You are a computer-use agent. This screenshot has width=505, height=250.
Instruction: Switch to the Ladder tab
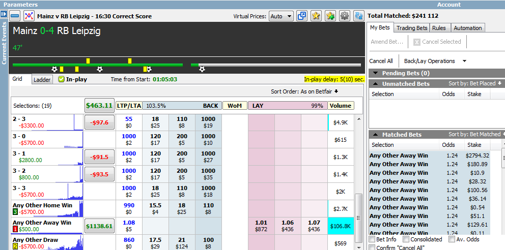(42, 80)
